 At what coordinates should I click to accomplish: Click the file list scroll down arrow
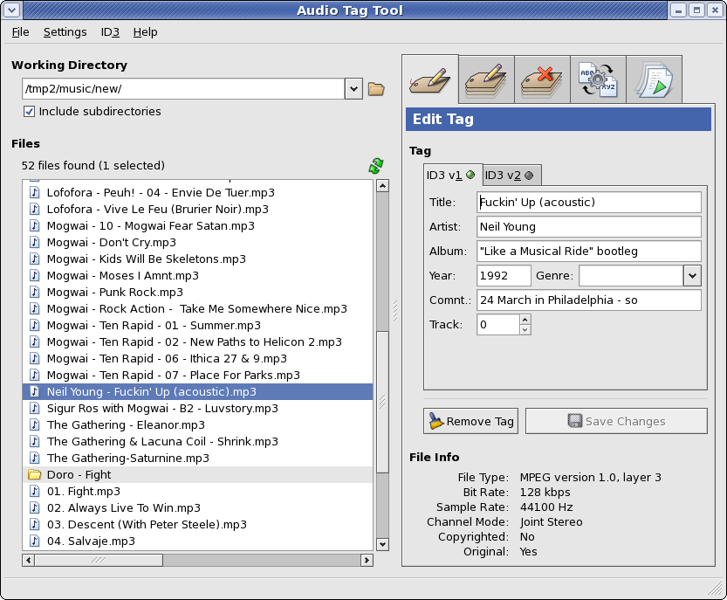point(382,544)
